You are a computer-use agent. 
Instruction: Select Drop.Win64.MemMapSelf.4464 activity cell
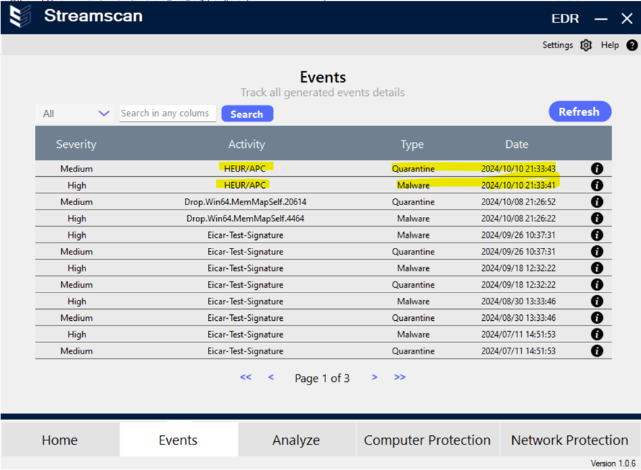tap(245, 218)
